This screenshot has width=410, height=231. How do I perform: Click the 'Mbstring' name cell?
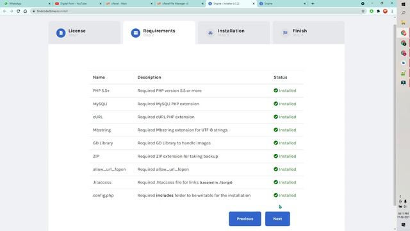[x=102, y=130]
